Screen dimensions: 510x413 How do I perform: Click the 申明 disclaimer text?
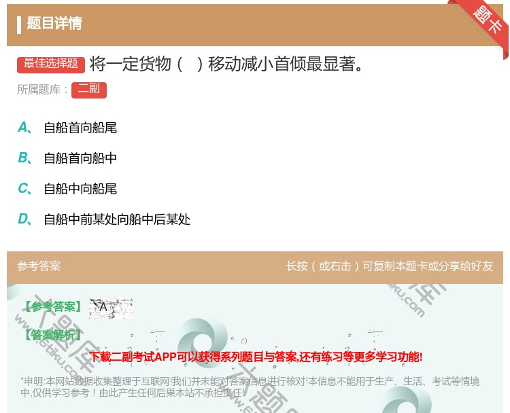250,387
